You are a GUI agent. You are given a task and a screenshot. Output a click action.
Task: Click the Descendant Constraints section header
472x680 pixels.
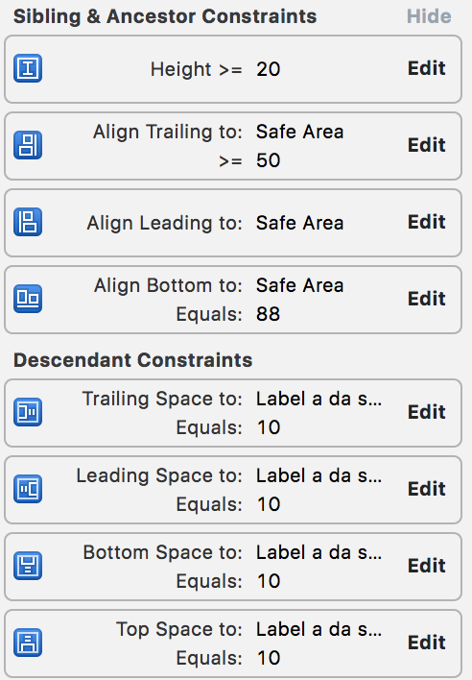tap(132, 360)
